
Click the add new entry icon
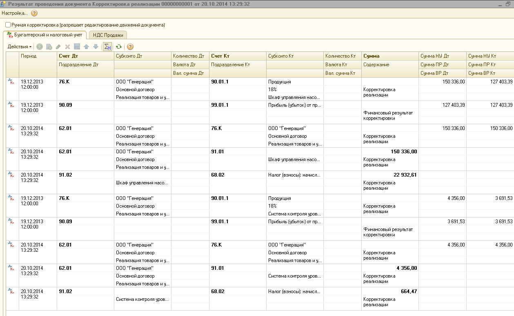[x=40, y=47]
